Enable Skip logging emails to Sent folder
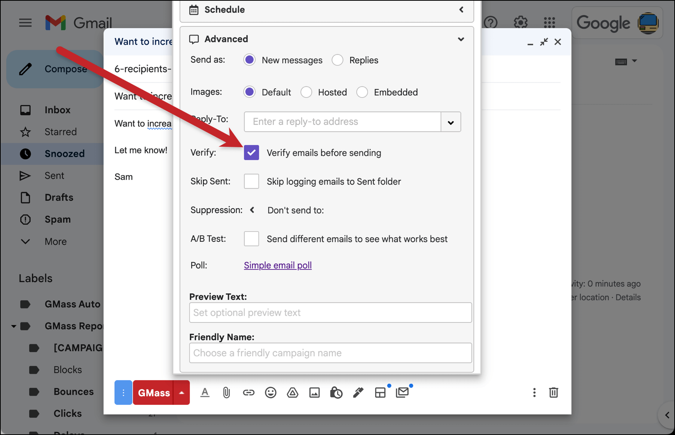Screen dimensions: 675x435 pos(251,181)
